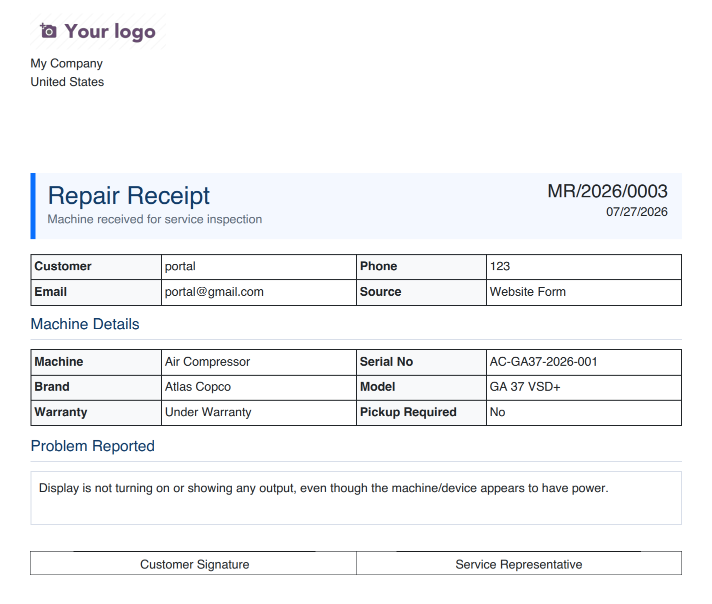Click the Source value Website Form
Image resolution: width=712 pixels, height=604 pixels.
pyautogui.click(x=528, y=292)
